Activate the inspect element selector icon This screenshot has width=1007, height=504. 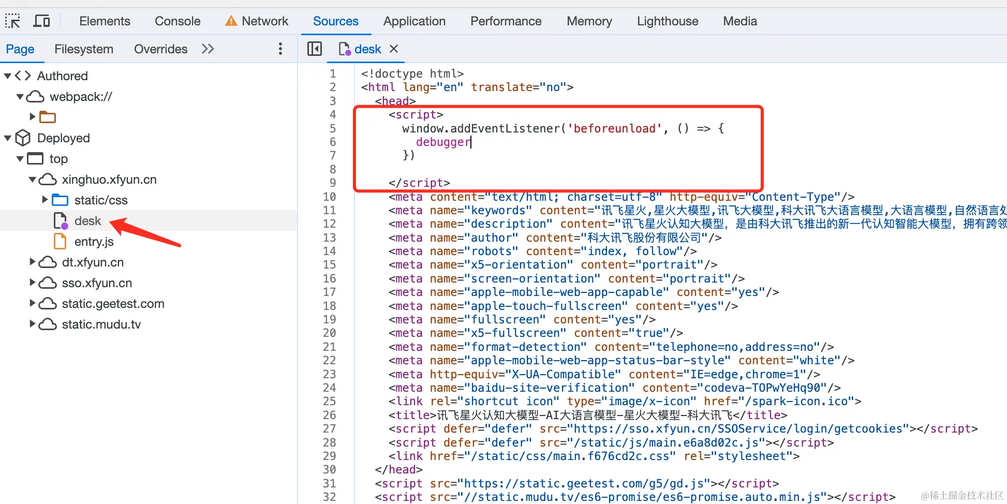tap(12, 21)
